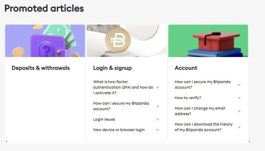
Task: Open What is two-factor authentication article
Action: pyautogui.click(x=123, y=87)
